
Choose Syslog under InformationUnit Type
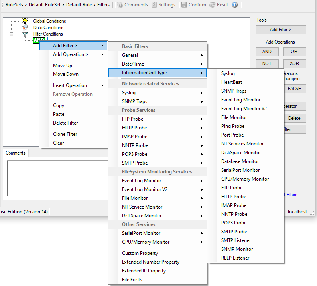(228, 73)
